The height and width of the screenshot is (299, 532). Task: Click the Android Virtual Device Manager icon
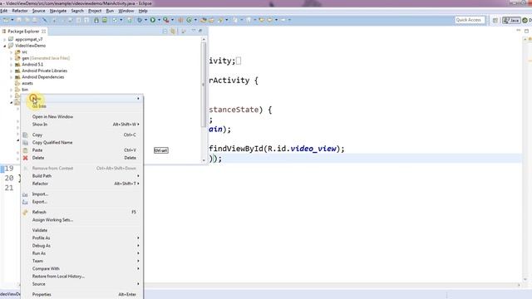(x=105, y=20)
